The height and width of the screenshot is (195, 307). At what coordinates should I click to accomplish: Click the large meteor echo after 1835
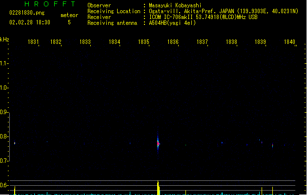tap(158, 143)
